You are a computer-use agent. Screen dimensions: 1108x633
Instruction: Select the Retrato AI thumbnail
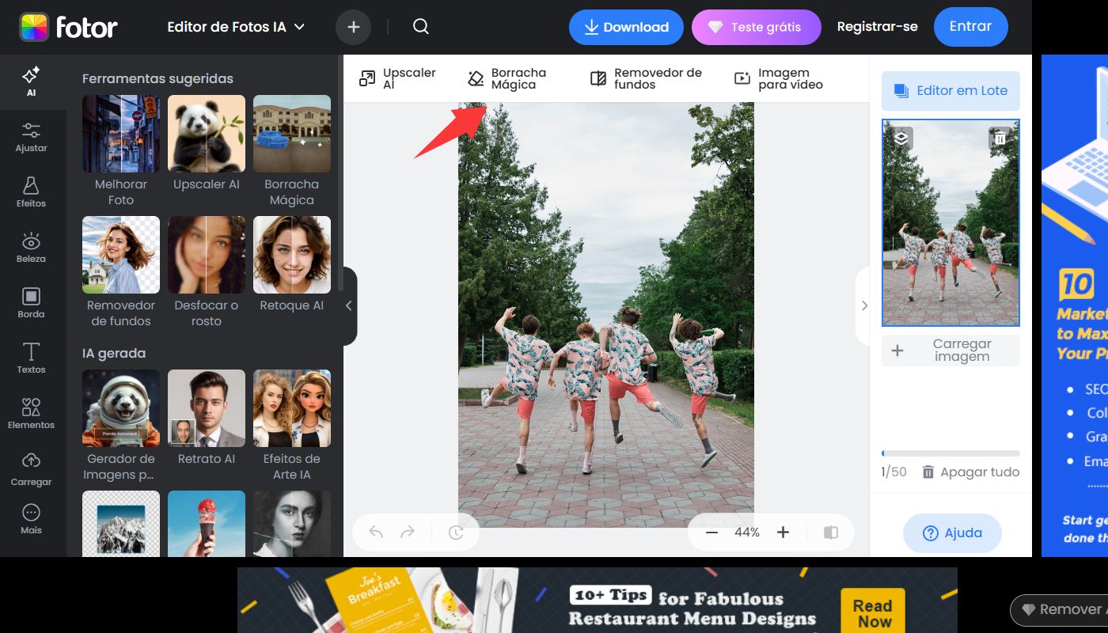click(207, 408)
